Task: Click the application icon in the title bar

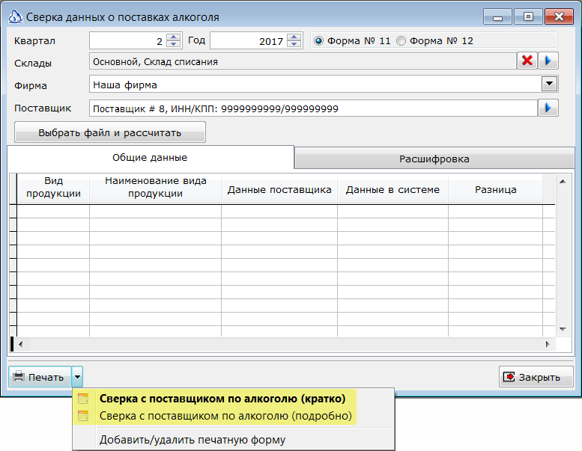Action: pyautogui.click(x=15, y=16)
